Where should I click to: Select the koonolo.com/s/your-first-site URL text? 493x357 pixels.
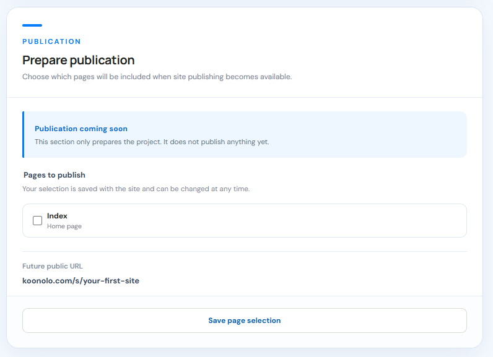tap(81, 281)
